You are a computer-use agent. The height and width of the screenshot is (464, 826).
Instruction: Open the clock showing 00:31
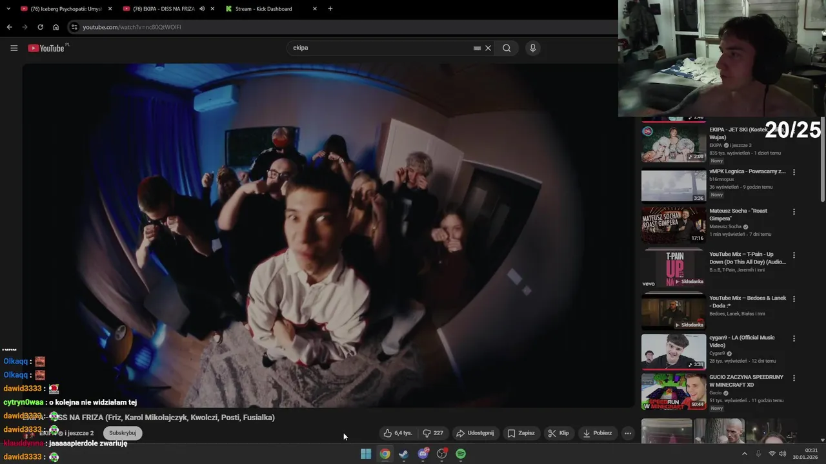(811, 450)
